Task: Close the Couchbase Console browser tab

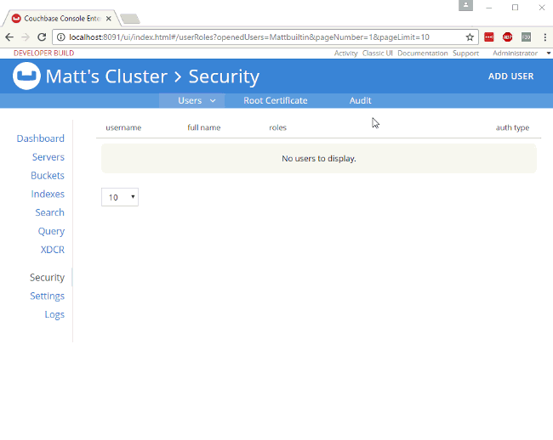Action: tap(108, 18)
